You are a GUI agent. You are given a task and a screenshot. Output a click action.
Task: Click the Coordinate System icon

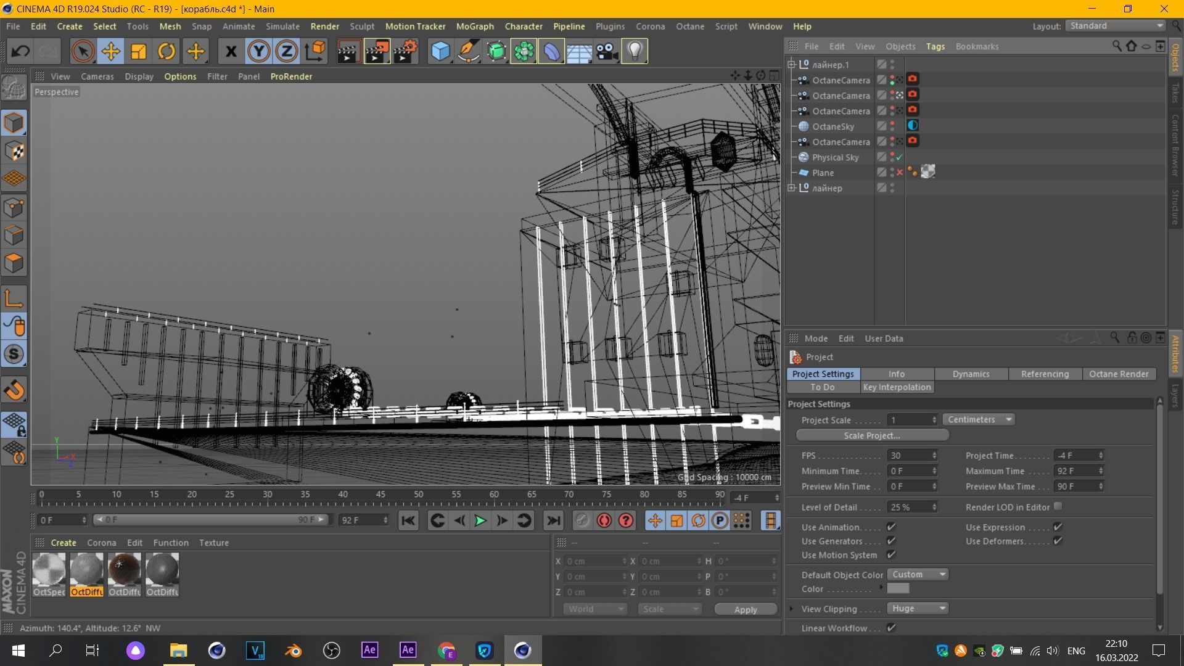315,51
